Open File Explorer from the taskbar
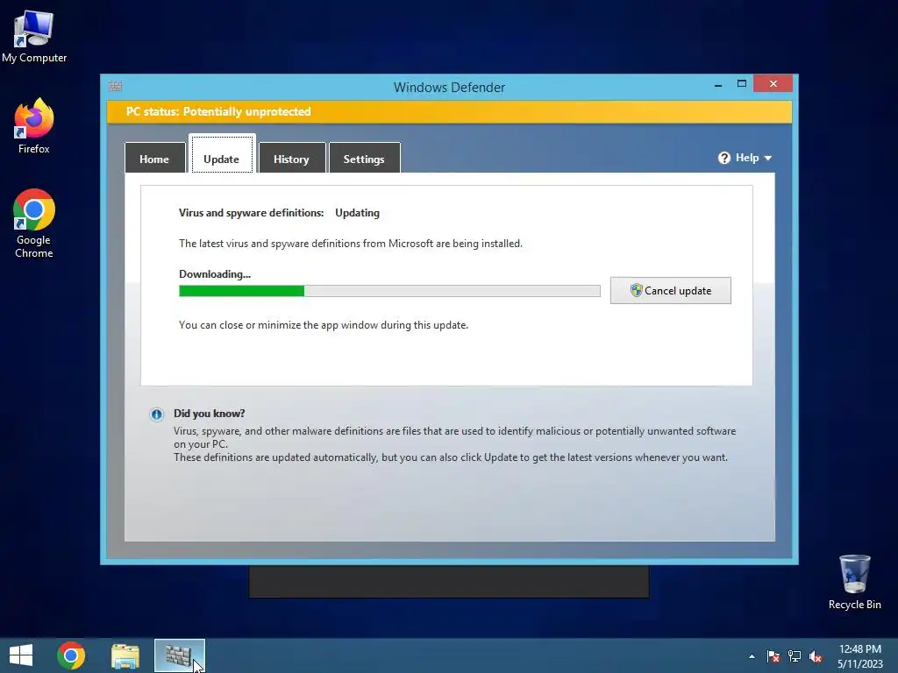This screenshot has width=898, height=673. tap(125, 655)
